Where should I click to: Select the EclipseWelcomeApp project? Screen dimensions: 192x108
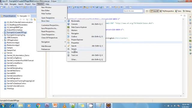15,30
